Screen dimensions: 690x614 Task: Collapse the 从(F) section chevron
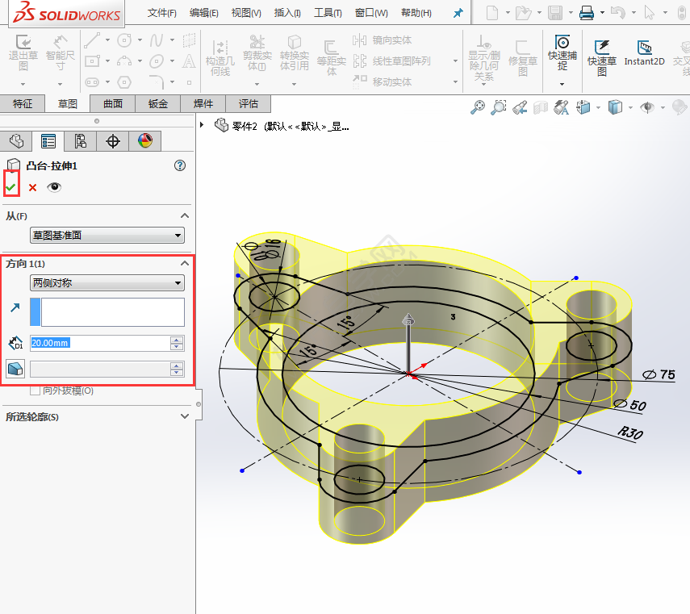185,215
